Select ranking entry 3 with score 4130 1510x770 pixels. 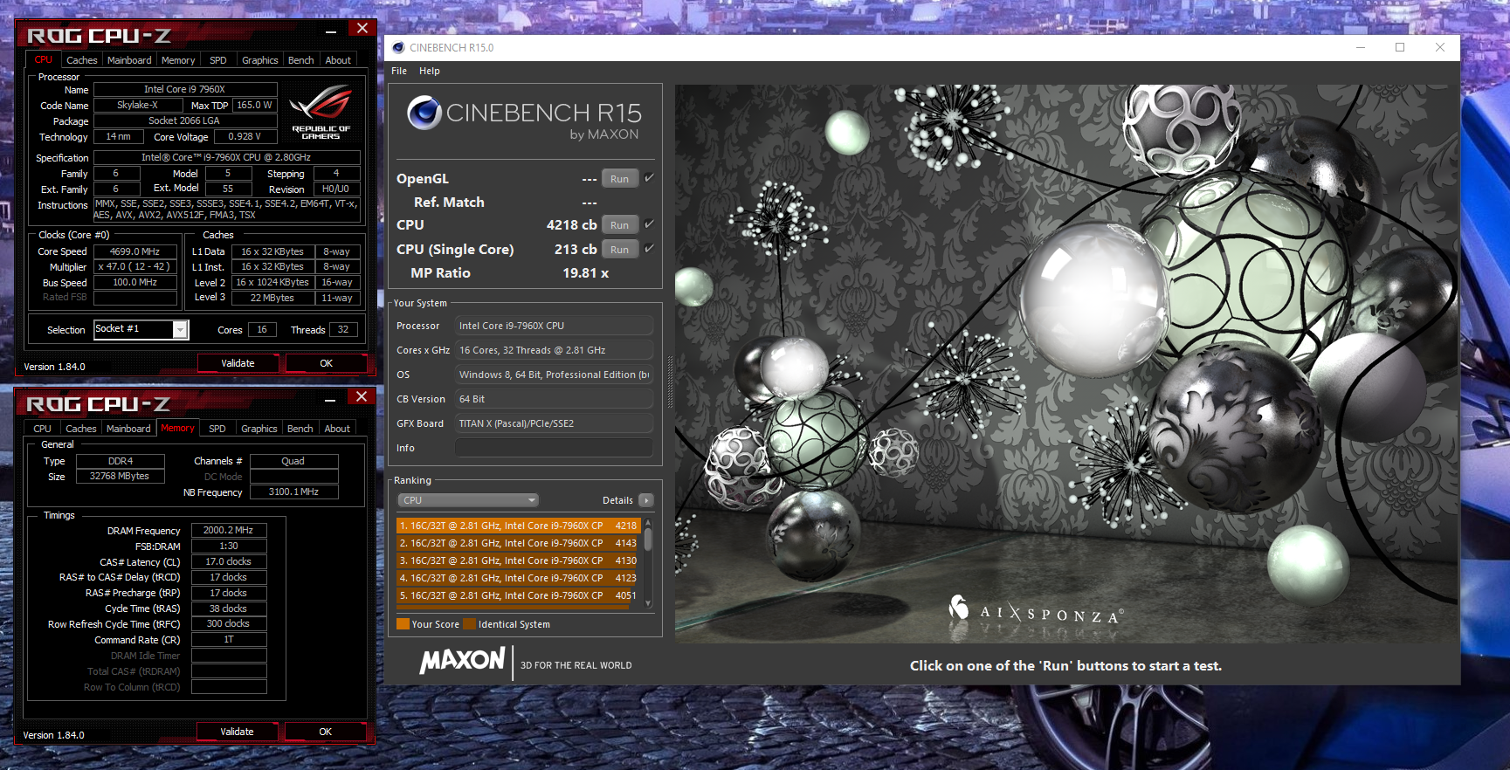pyautogui.click(x=519, y=560)
